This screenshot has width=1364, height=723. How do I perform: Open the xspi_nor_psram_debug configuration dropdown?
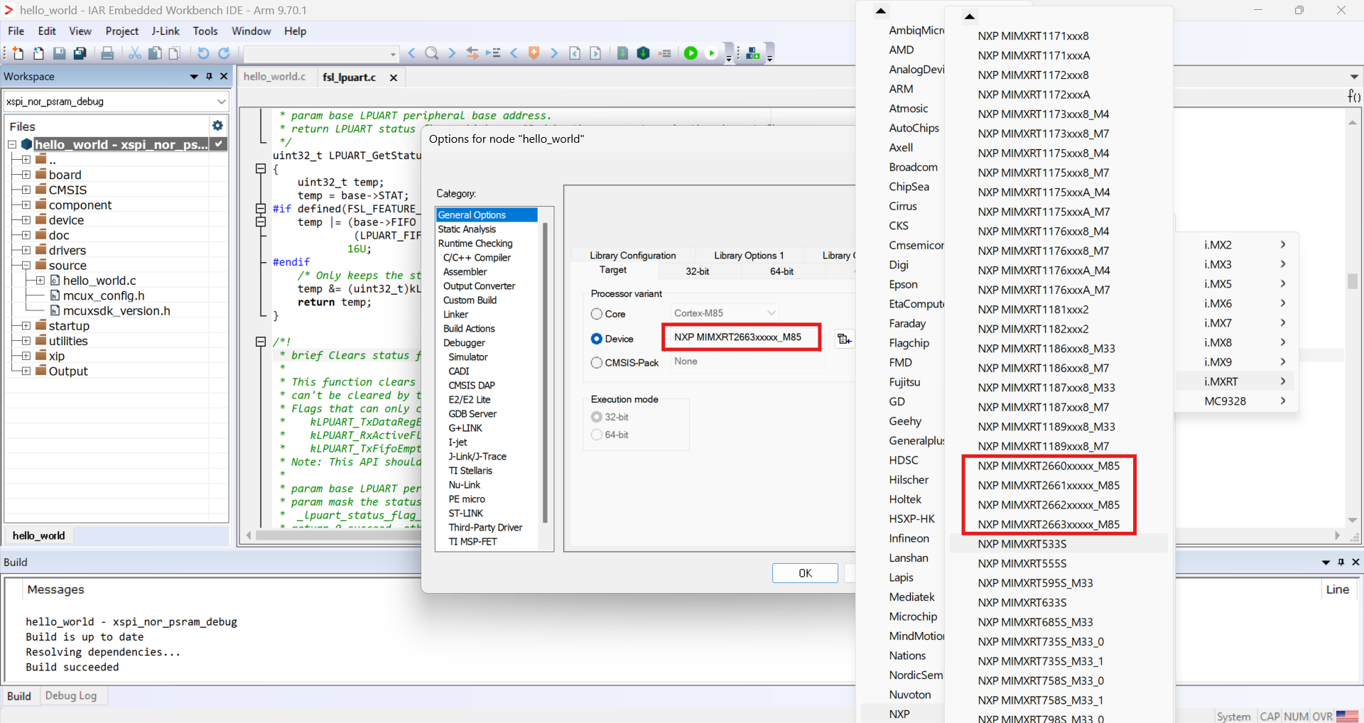[x=117, y=102]
